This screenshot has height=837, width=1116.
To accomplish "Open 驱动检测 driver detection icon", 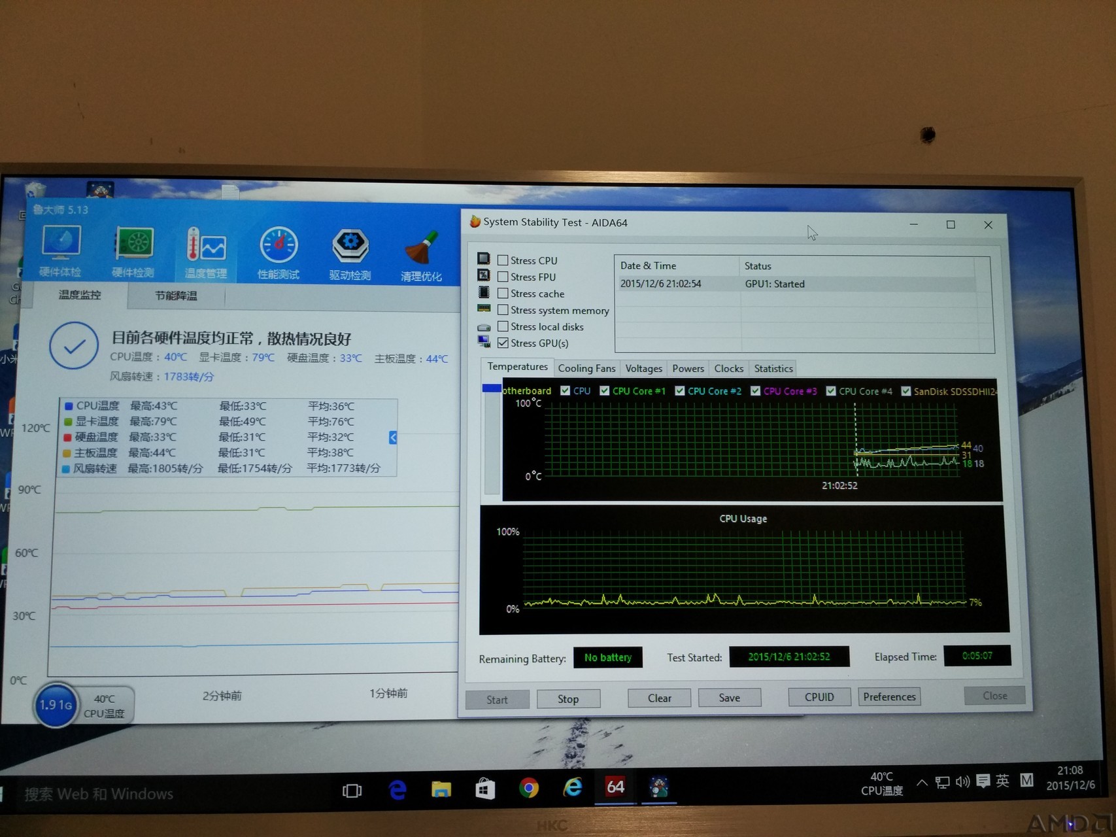I will pos(350,255).
